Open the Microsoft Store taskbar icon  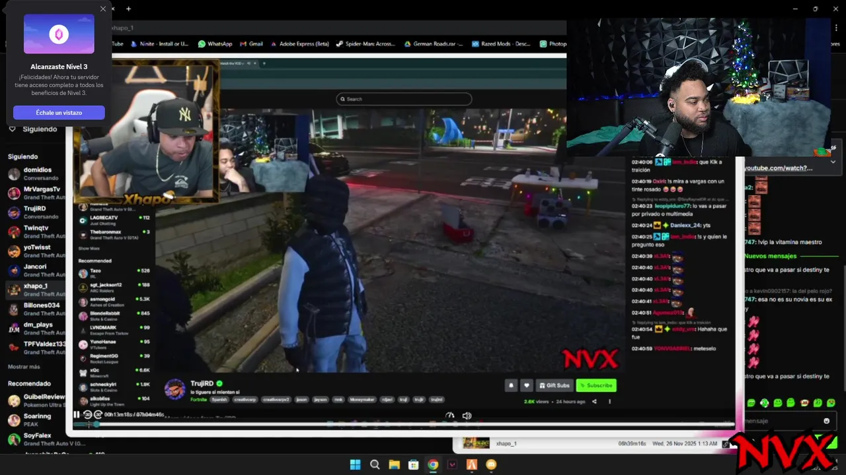click(x=413, y=464)
